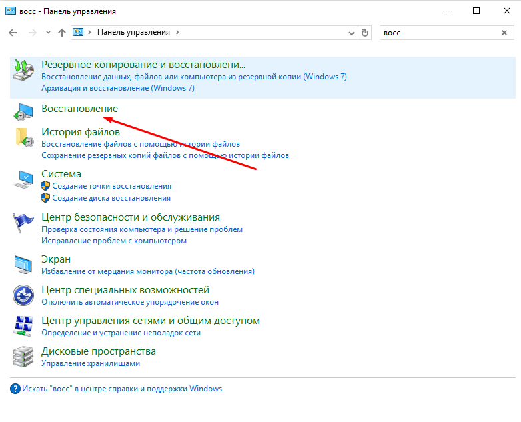Viewport: 521px width, 422px height.
Task: Click the Центр специальных возможностей icon
Action: click(23, 295)
